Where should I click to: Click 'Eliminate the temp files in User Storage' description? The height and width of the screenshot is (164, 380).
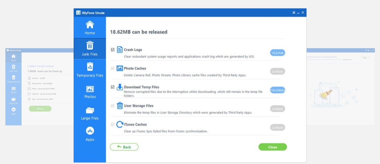point(188,112)
